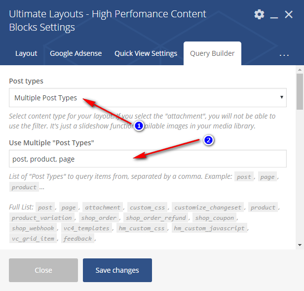This screenshot has height=291, width=304.
Task: Focus the Use Multiple Post Types field
Action: [x=147, y=159]
